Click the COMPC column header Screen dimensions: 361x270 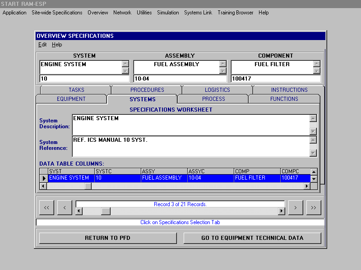(296, 171)
